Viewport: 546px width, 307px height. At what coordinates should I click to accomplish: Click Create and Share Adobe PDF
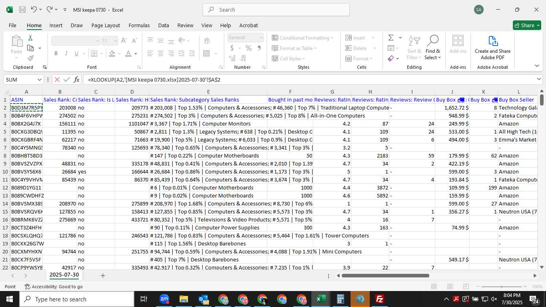492,47
